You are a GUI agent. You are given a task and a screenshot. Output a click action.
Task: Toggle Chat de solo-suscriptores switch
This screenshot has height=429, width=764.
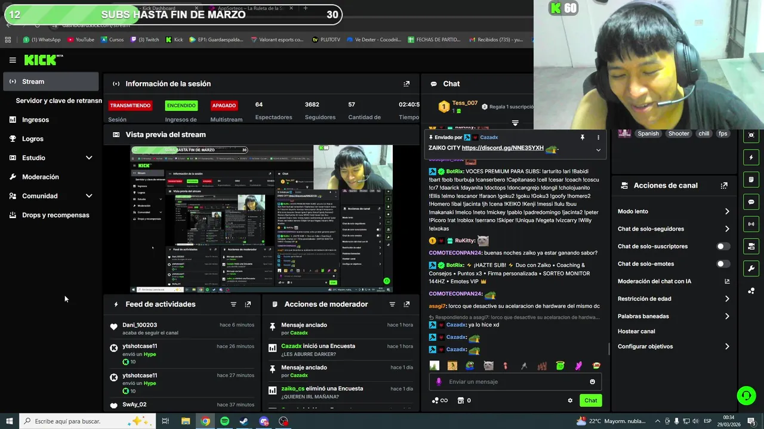[x=723, y=246]
